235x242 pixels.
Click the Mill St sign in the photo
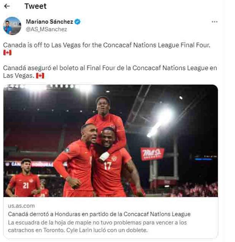[x=152, y=153]
